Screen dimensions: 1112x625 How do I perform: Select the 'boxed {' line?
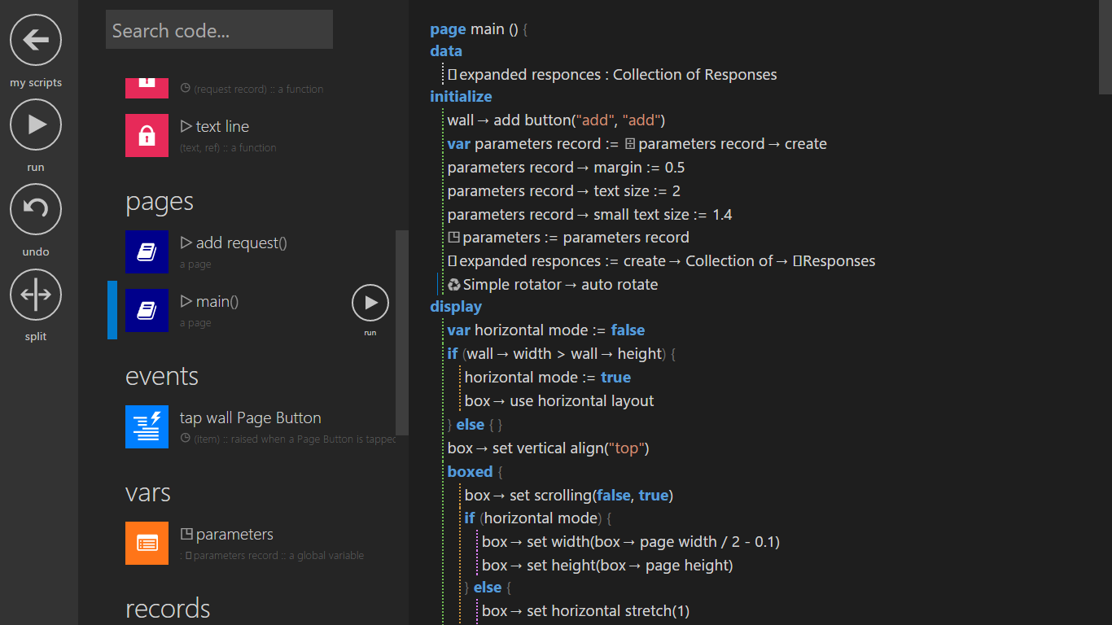click(475, 472)
